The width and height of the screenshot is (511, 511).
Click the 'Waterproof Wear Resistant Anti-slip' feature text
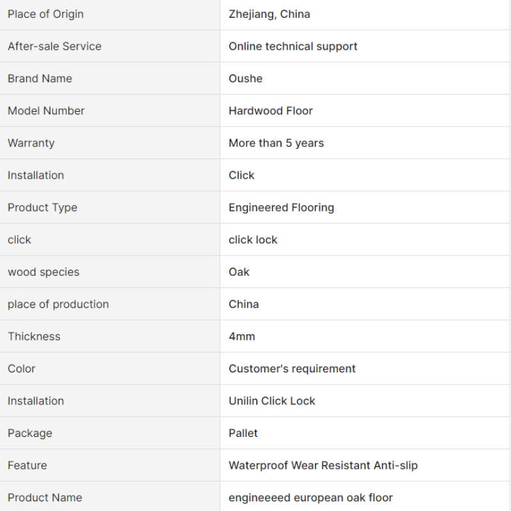(x=323, y=466)
